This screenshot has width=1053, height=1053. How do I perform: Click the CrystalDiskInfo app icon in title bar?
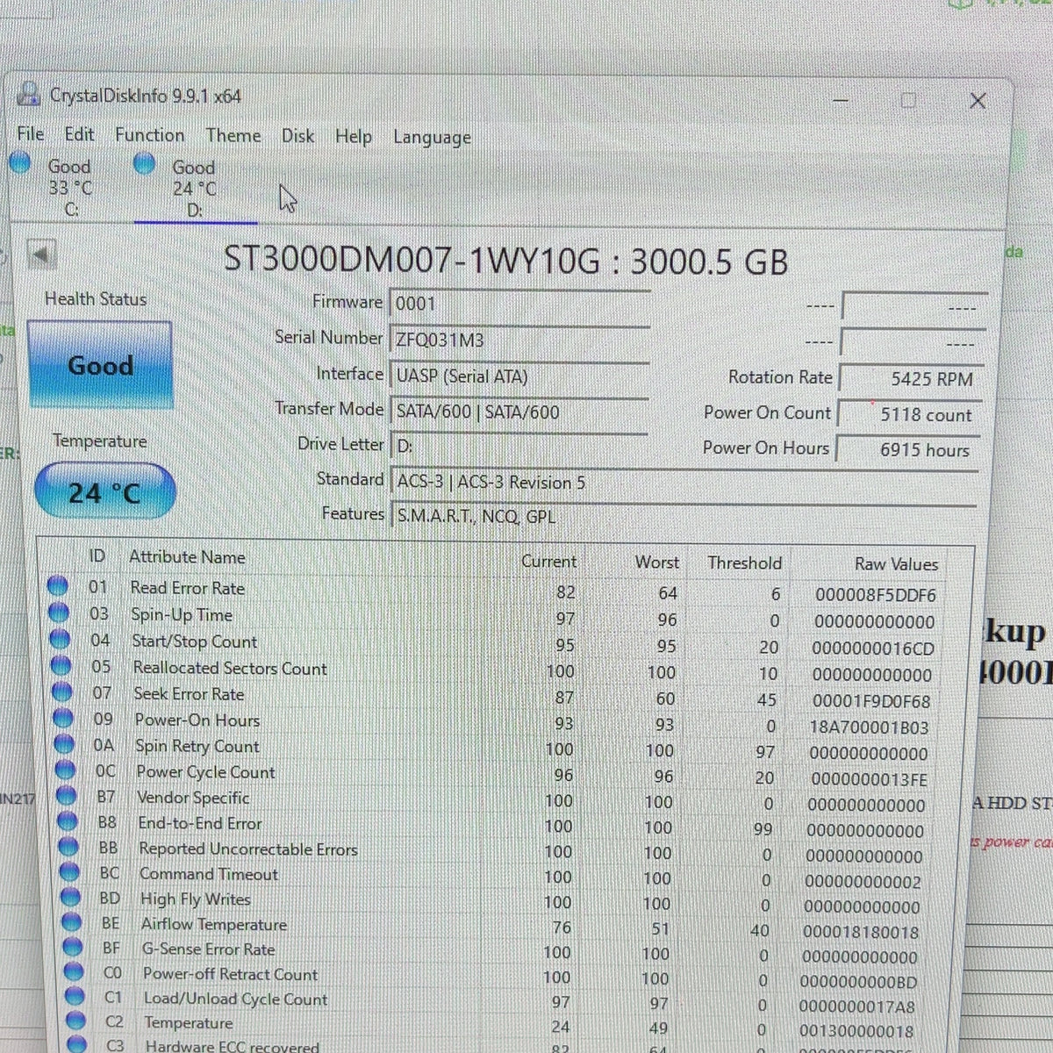pos(28,95)
